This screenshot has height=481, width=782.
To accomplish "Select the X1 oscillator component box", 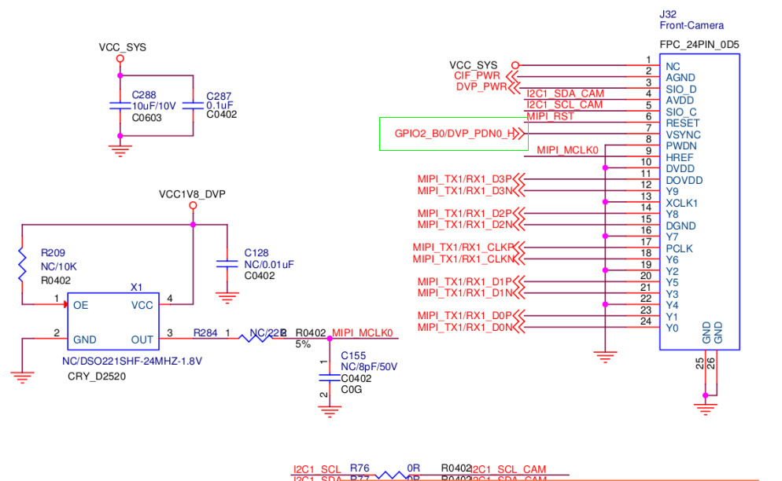I will (x=113, y=321).
